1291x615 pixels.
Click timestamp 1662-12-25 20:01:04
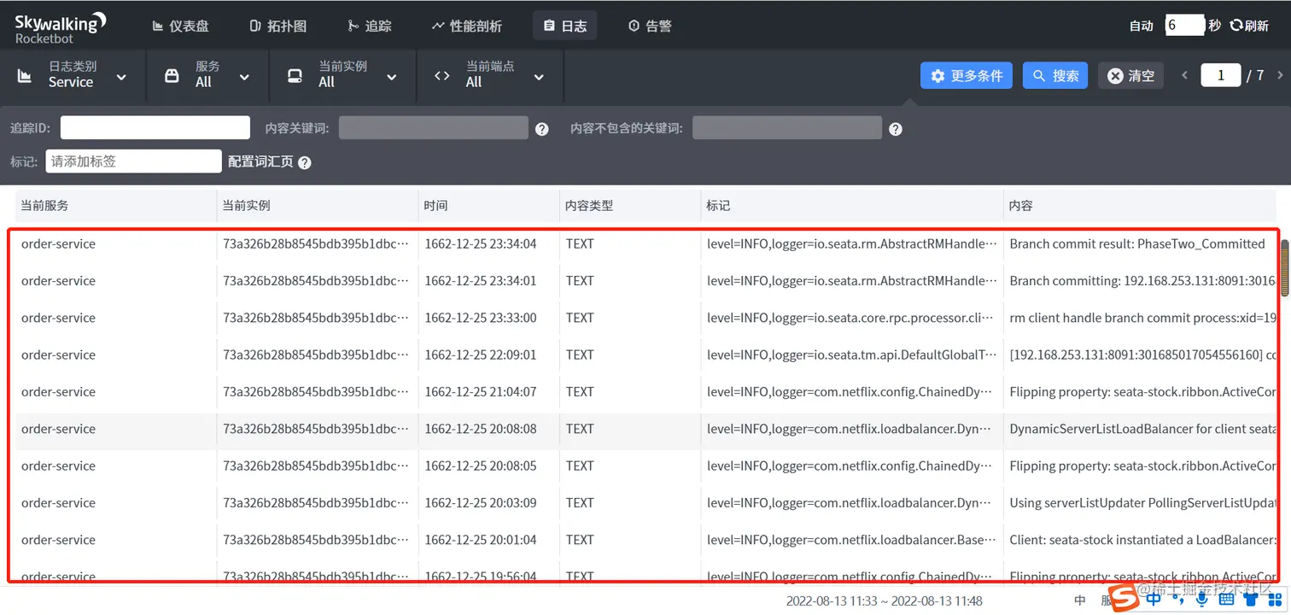[x=481, y=540]
